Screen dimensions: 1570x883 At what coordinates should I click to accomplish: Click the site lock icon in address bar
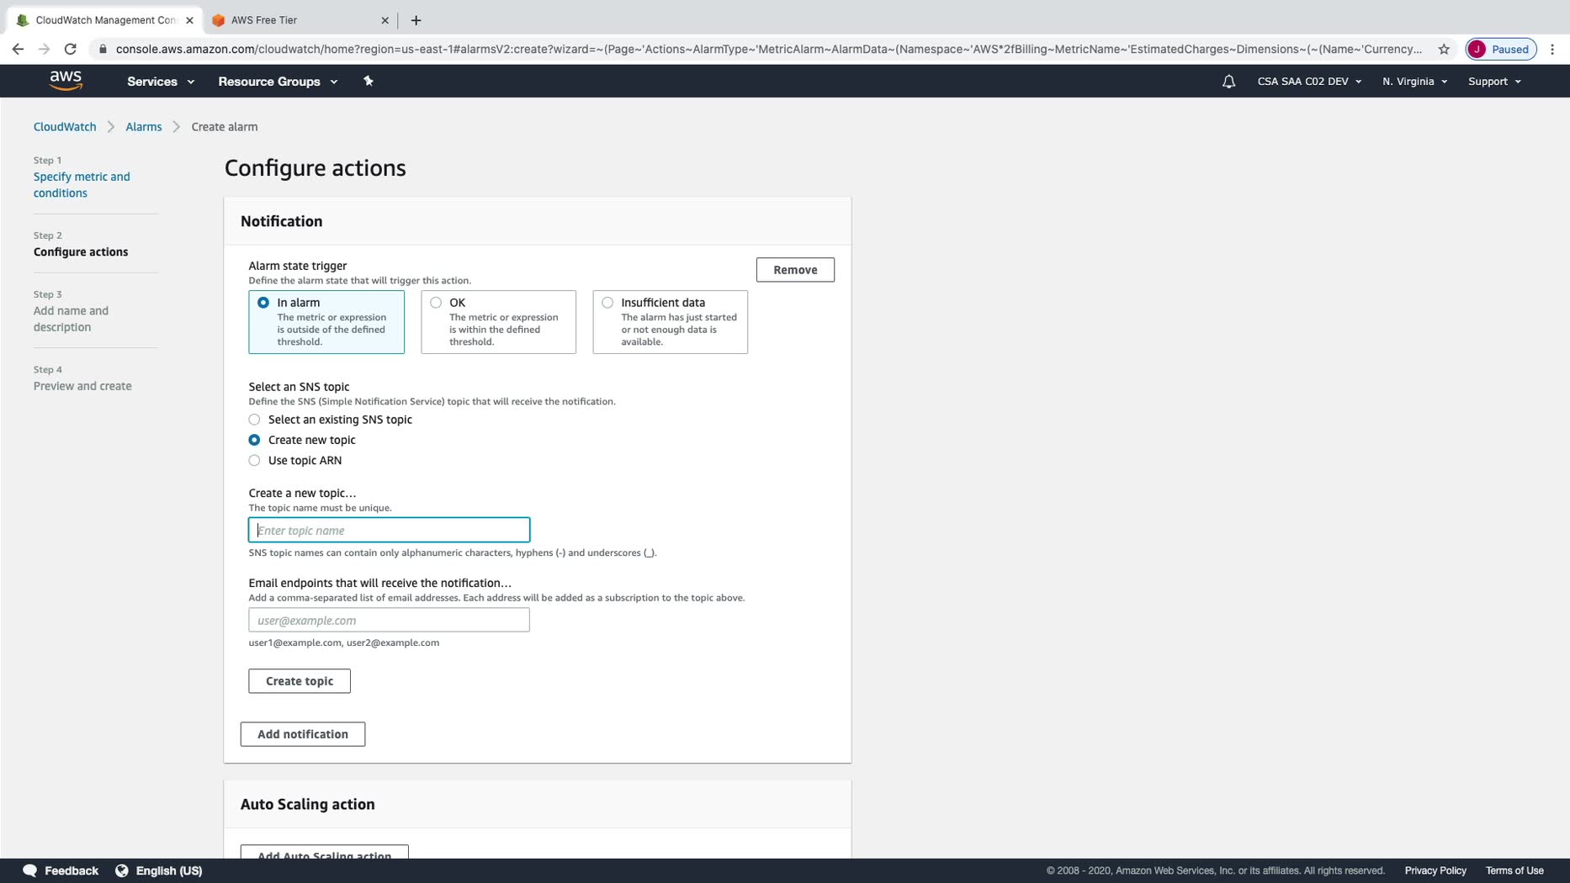[103, 49]
